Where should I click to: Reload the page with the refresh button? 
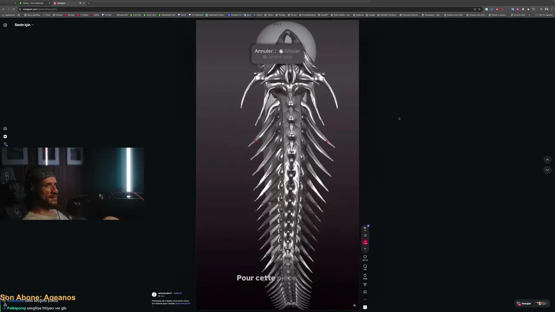coord(13,9)
